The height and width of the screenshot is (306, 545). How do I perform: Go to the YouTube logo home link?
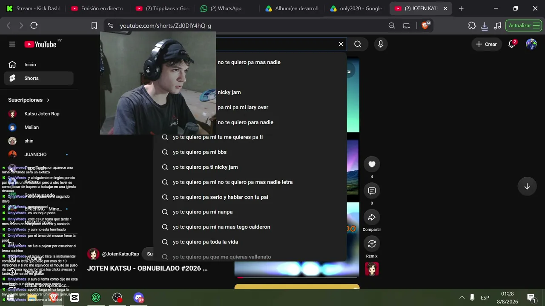pos(40,44)
